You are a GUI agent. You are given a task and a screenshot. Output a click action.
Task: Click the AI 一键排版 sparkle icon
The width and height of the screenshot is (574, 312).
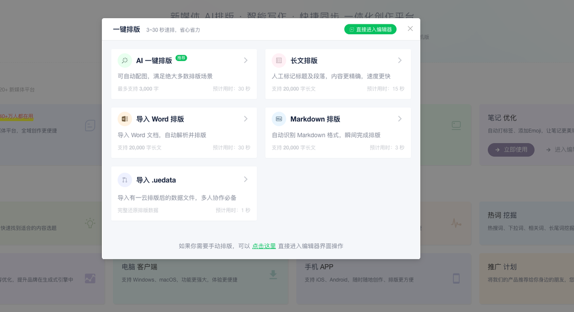(x=125, y=61)
